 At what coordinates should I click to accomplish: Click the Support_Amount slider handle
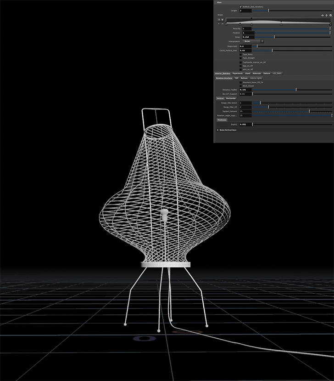pos(309,111)
